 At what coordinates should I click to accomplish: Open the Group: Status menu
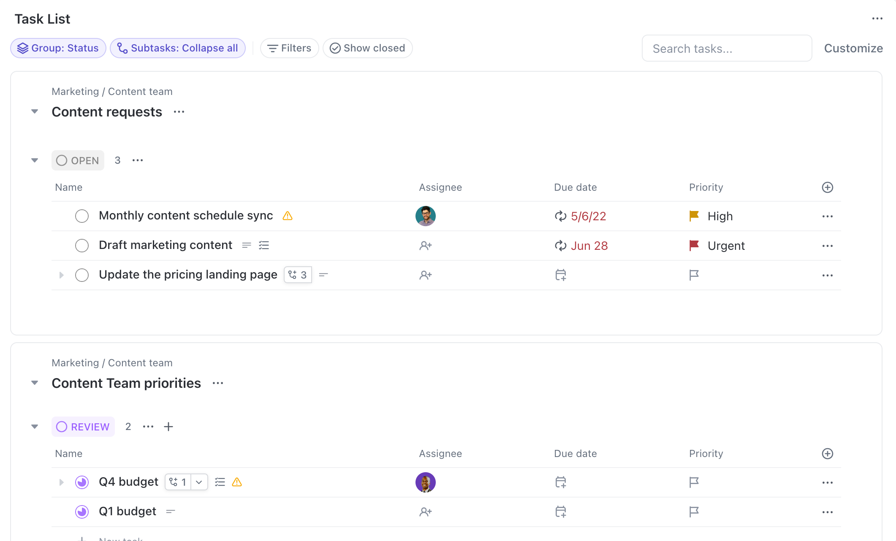(58, 48)
